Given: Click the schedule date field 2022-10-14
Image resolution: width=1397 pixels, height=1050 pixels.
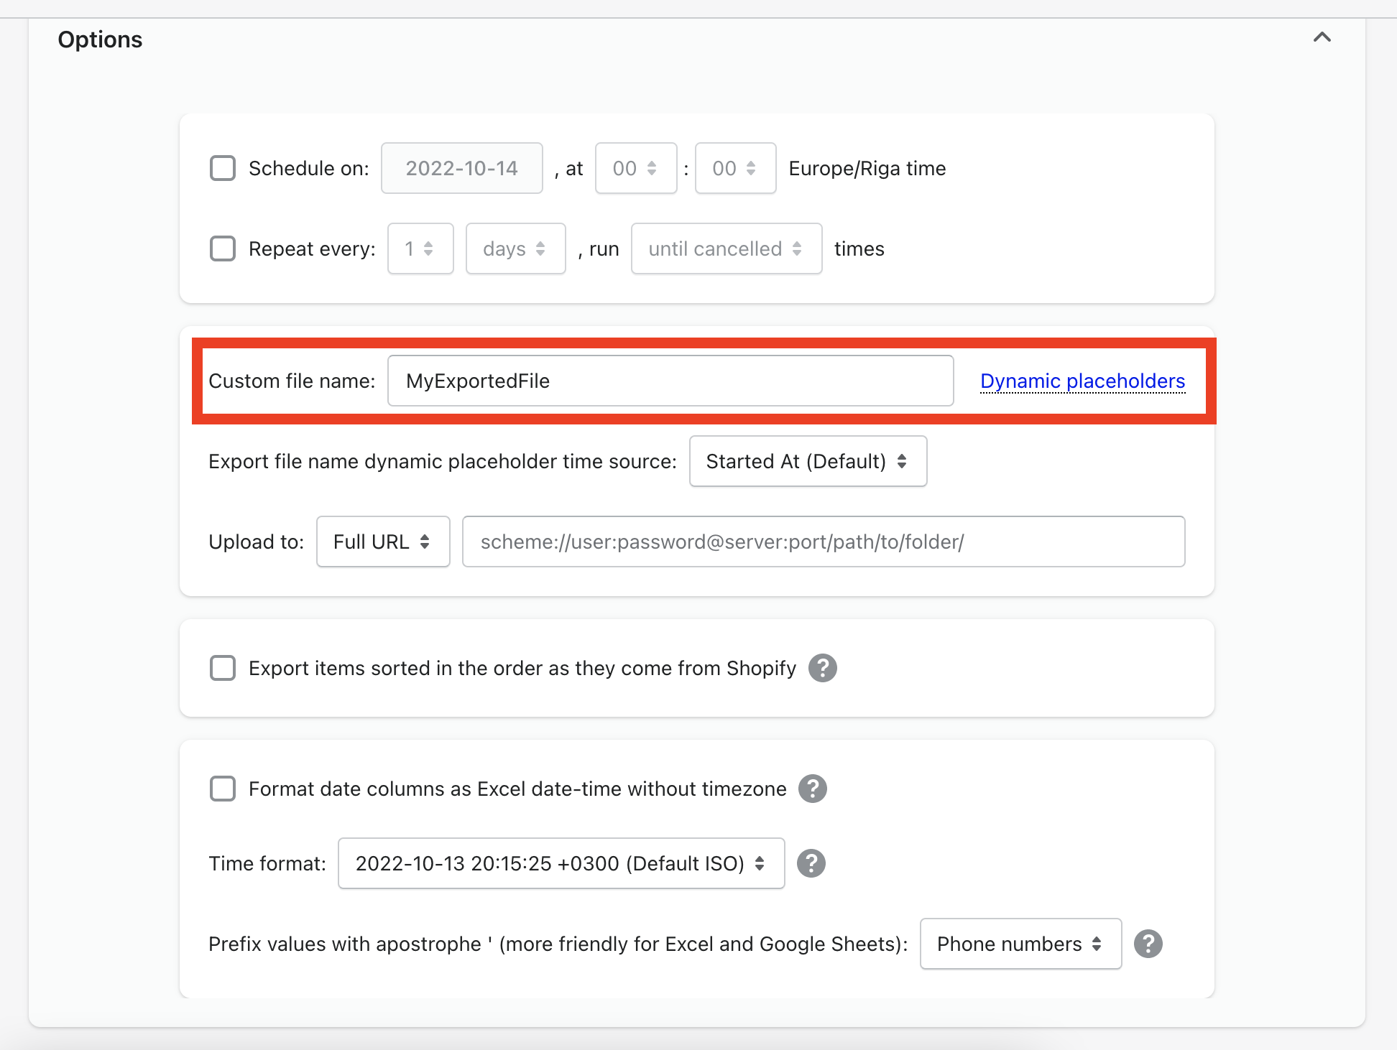Looking at the screenshot, I should tap(461, 168).
